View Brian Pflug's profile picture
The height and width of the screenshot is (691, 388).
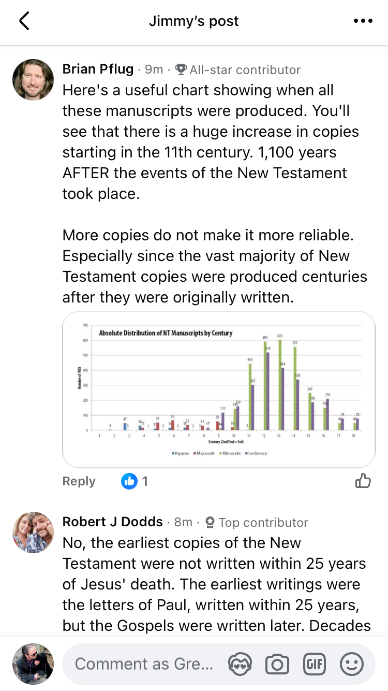click(x=33, y=80)
